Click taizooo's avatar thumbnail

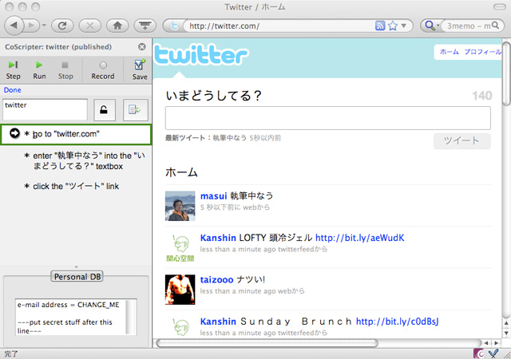(180, 290)
